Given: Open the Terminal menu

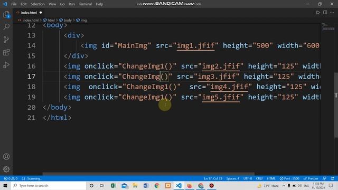Looking at the screenshot, I should [85, 4].
